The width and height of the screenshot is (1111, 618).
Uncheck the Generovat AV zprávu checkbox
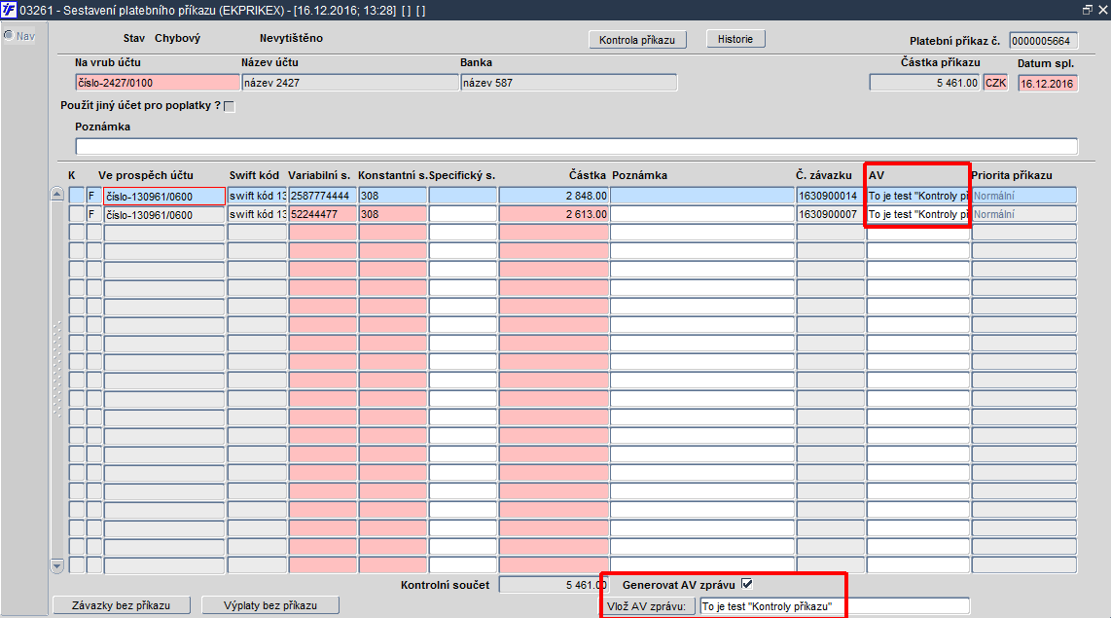coord(747,584)
